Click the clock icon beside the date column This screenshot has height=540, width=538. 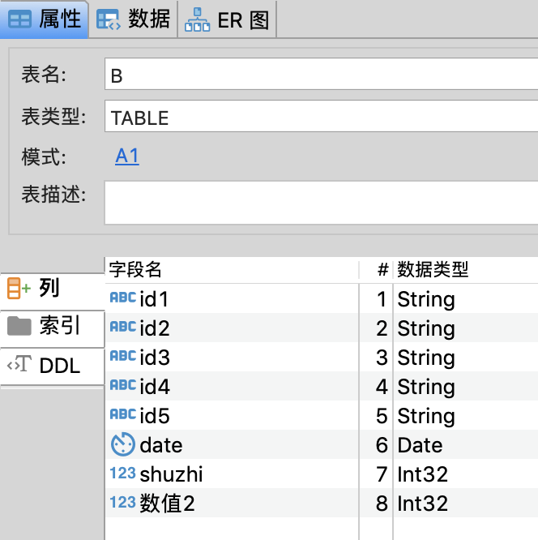tap(122, 444)
